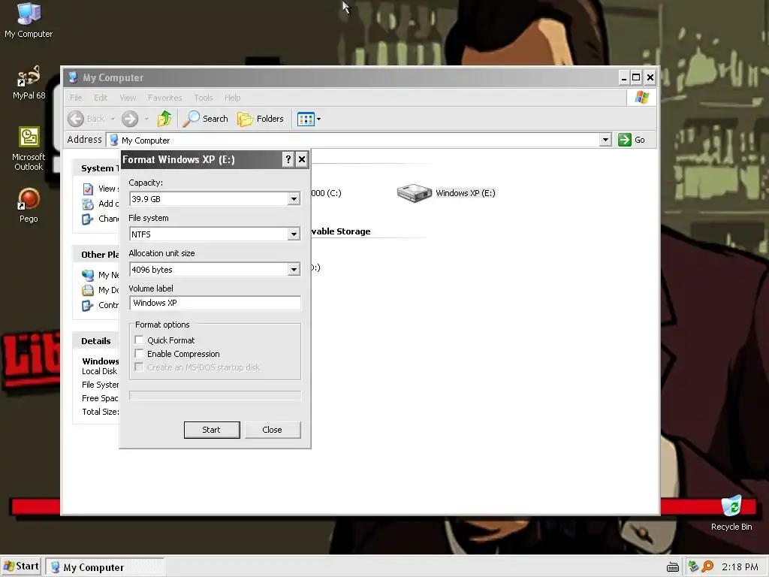
Task: Click the View system information task icon
Action: coord(88,189)
